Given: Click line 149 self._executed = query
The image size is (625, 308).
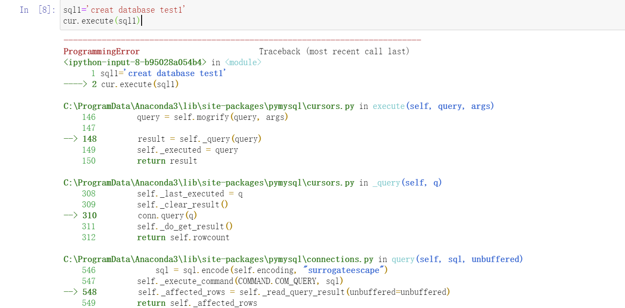Looking at the screenshot, I should (187, 150).
